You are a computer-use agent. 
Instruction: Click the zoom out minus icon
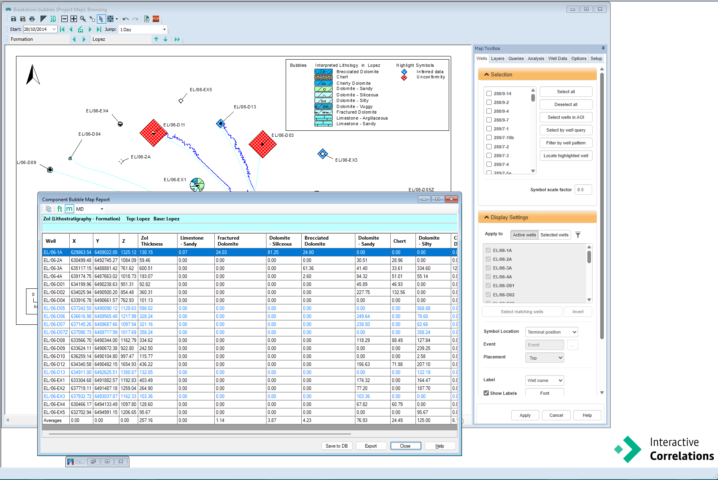point(65,19)
